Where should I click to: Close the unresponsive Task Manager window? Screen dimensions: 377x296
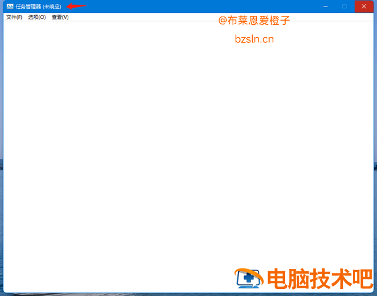pyautogui.click(x=364, y=6)
